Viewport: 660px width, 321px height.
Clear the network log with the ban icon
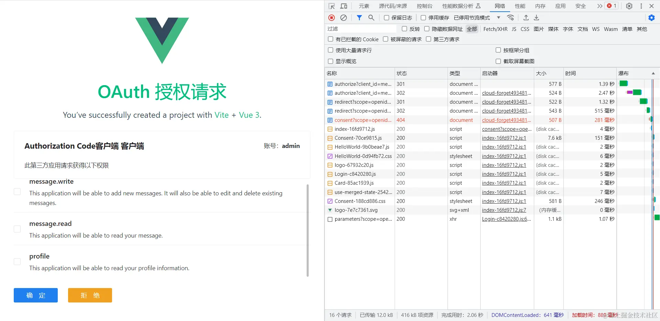point(343,18)
